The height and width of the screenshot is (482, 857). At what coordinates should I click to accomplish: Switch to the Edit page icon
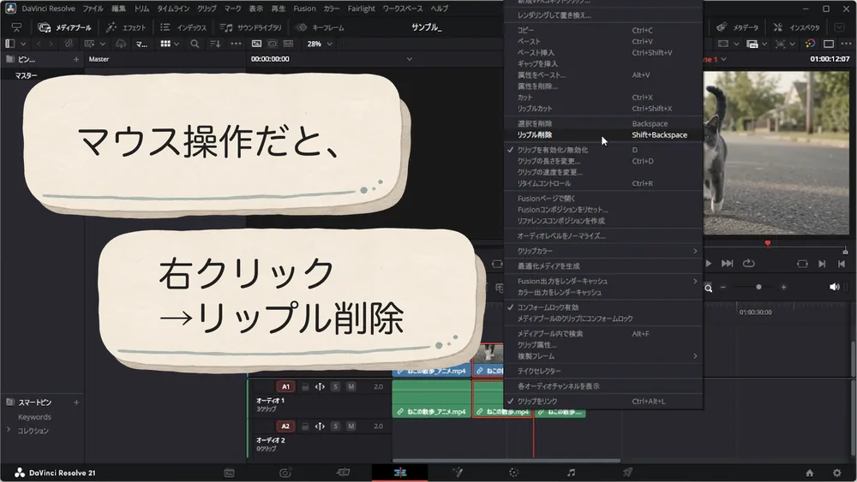point(399,473)
